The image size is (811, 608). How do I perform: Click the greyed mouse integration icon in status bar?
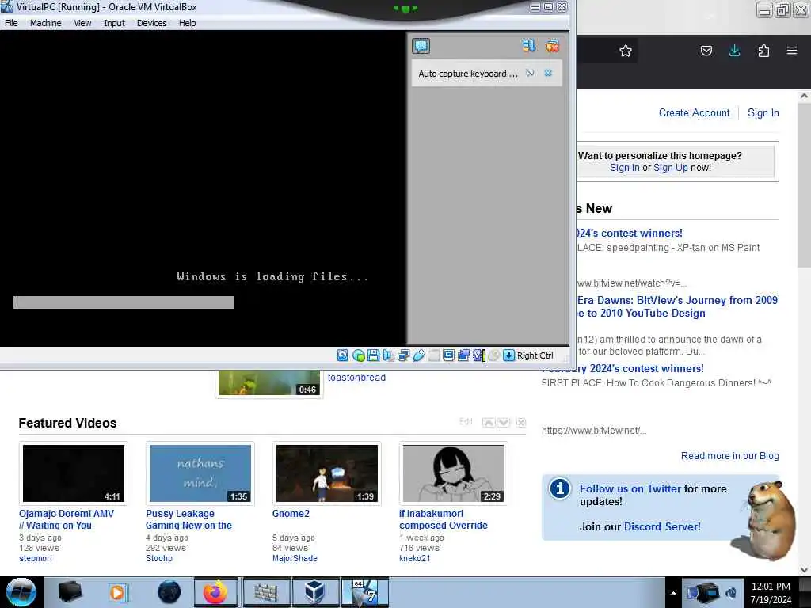click(x=494, y=355)
